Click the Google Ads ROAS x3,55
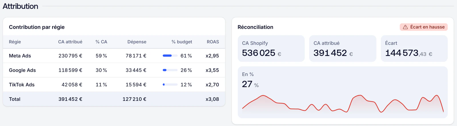This screenshot has width=457, height=126. click(x=212, y=70)
